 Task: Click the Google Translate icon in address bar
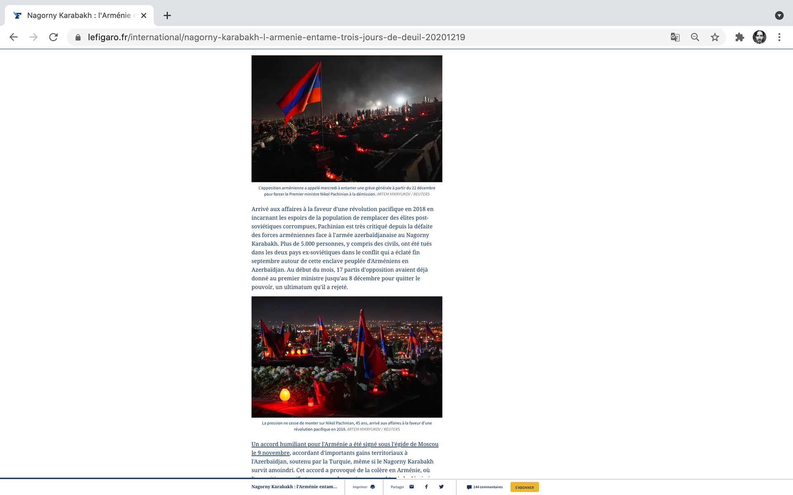675,37
